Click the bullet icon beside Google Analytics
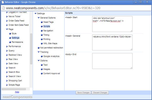Viewport: 152px width, 100px height. 42,56
